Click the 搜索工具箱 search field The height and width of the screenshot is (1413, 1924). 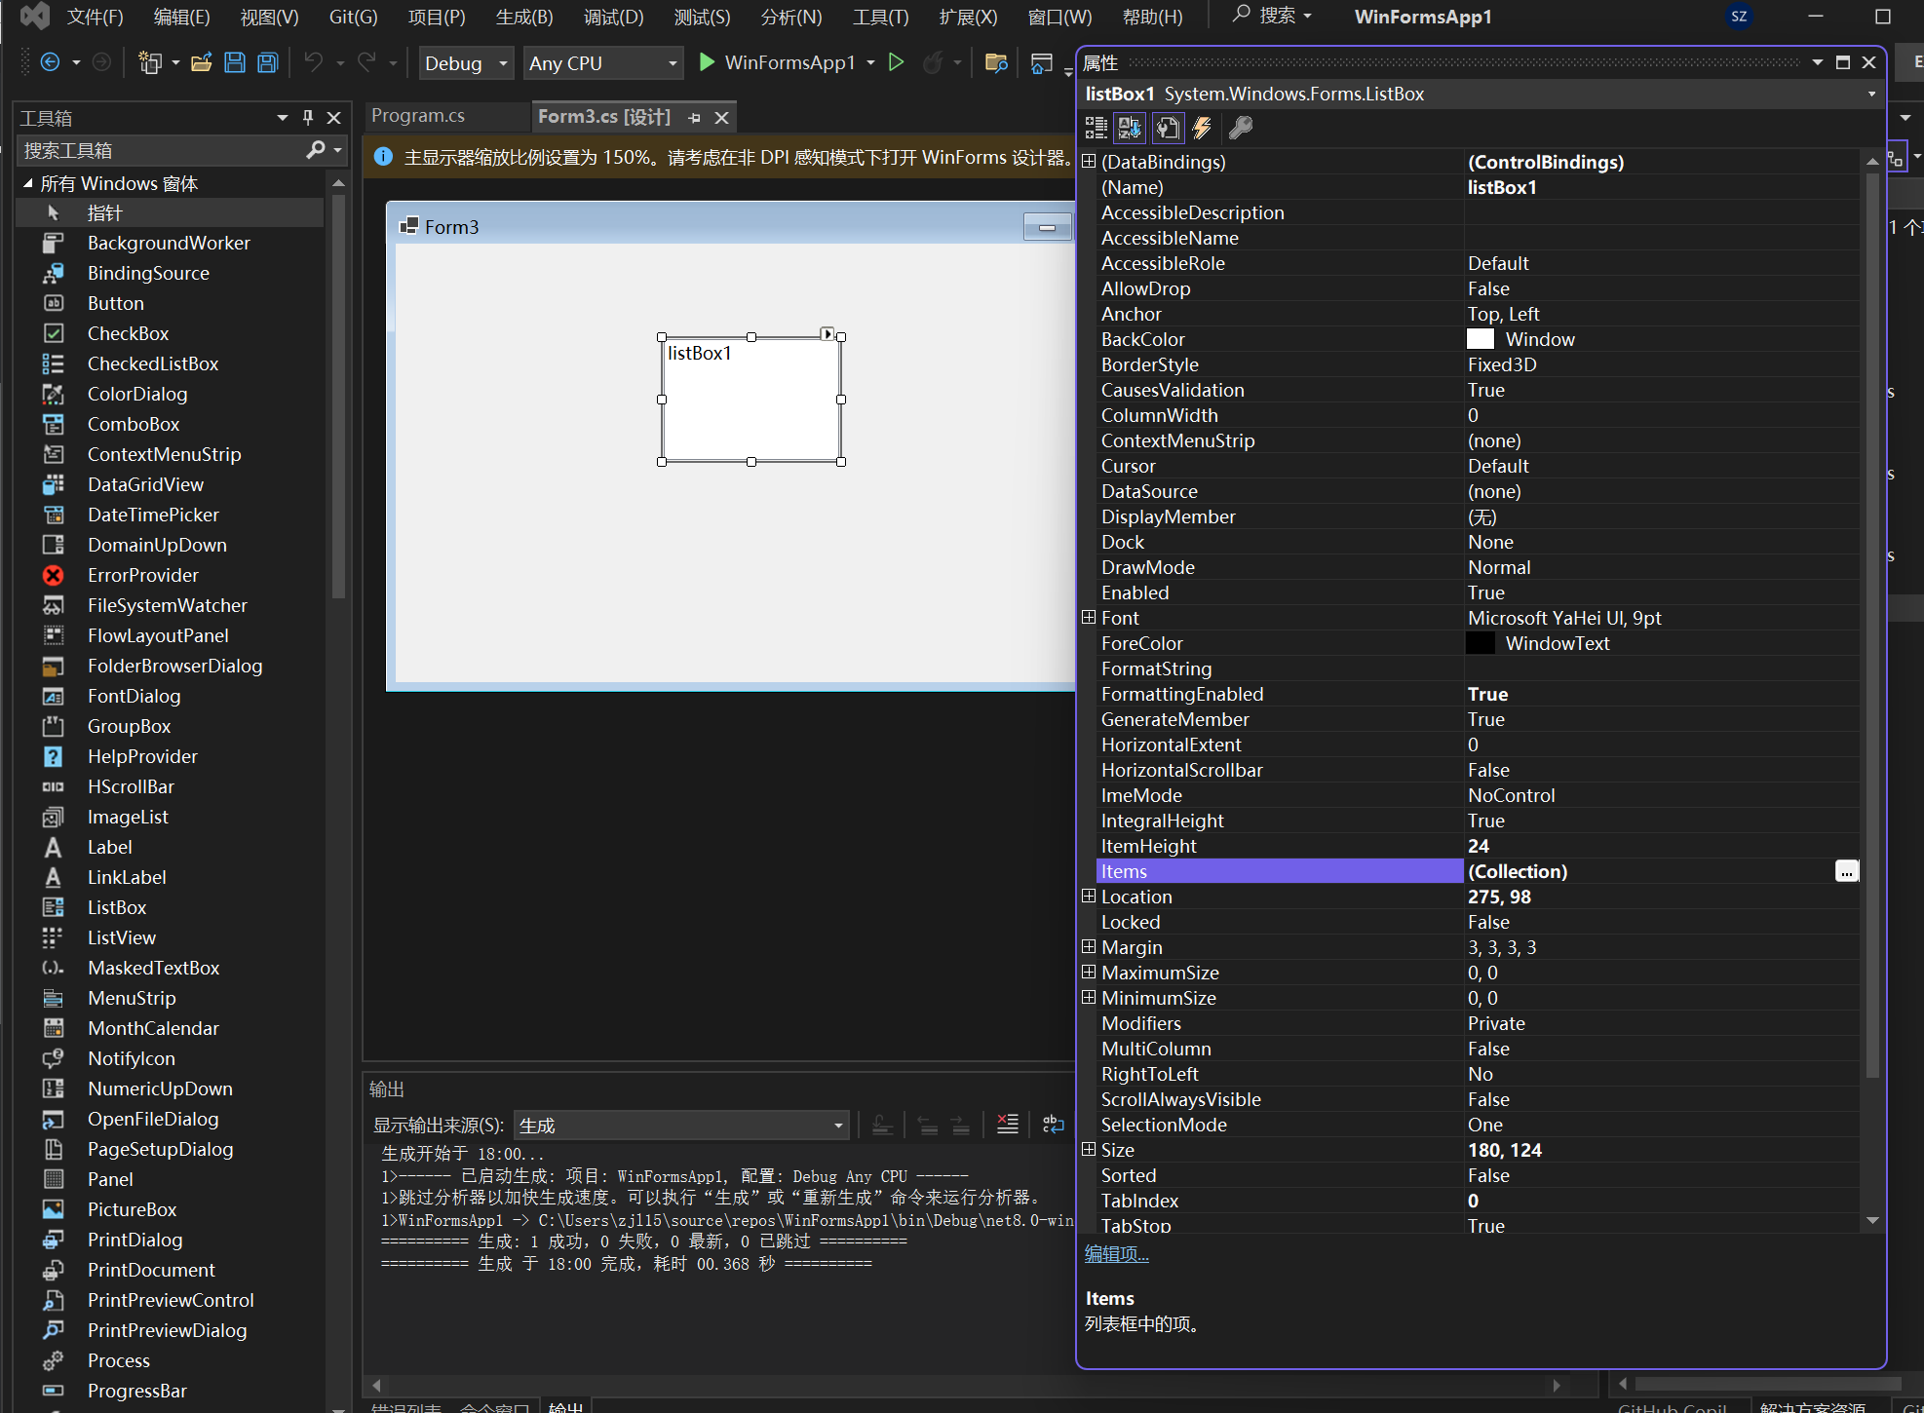click(161, 150)
